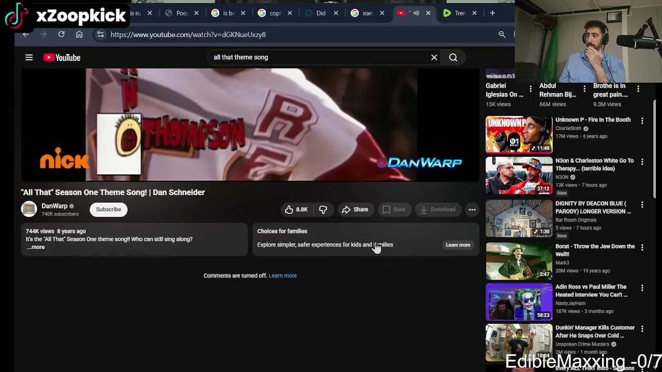Open options menu for Brothe is in great pain

point(638,89)
